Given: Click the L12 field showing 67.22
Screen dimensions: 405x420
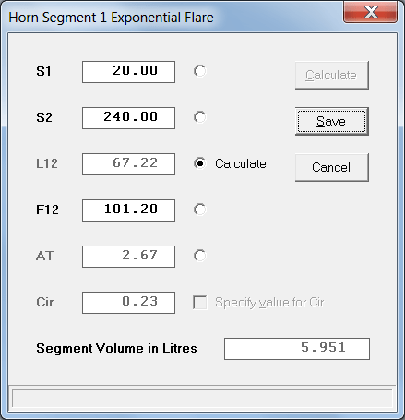Looking at the screenshot, I should [128, 164].
